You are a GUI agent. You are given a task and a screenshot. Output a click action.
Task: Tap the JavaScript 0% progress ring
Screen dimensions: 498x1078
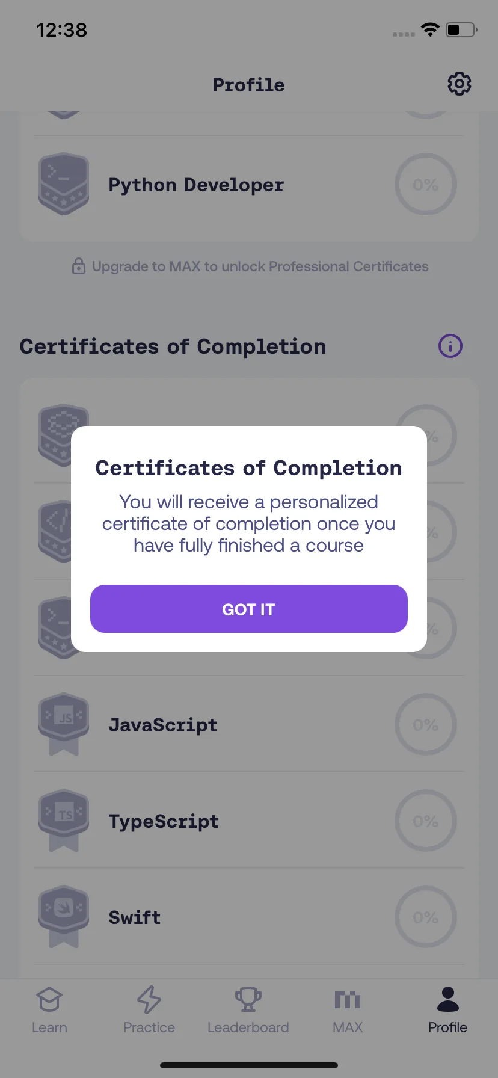[426, 724]
